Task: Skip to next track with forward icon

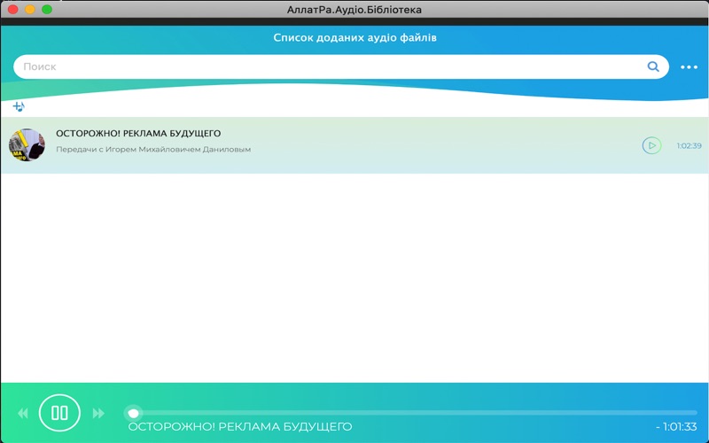Action: (x=98, y=413)
